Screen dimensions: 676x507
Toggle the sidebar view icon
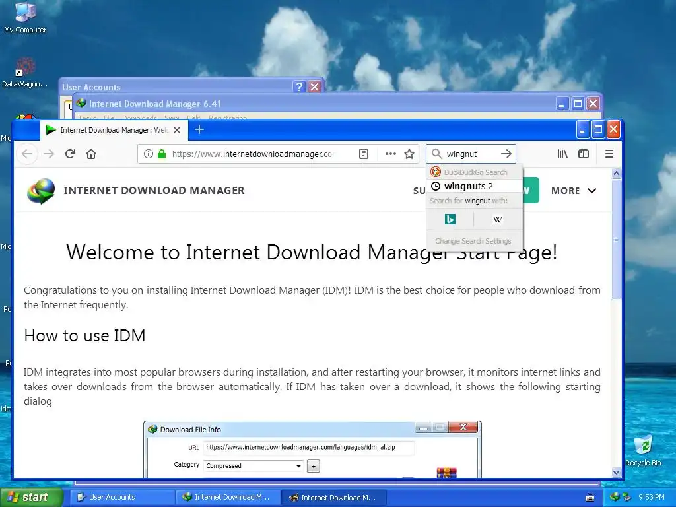tap(584, 154)
